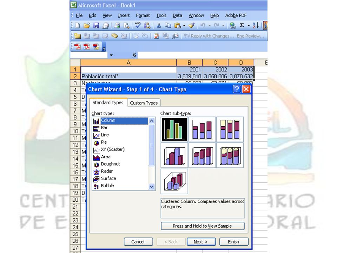The height and width of the screenshot is (253, 337).
Task: Open the File menu
Action: [x=79, y=15]
